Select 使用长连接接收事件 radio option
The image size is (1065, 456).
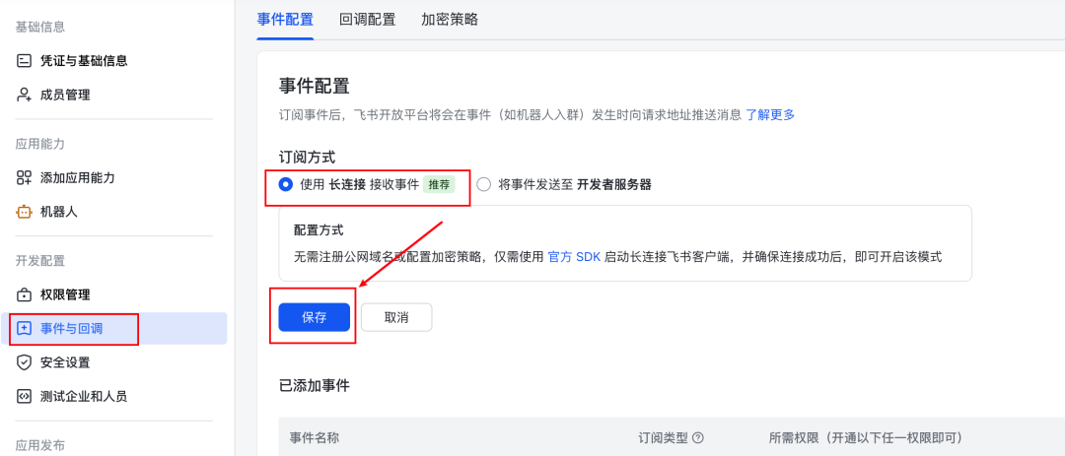(286, 184)
